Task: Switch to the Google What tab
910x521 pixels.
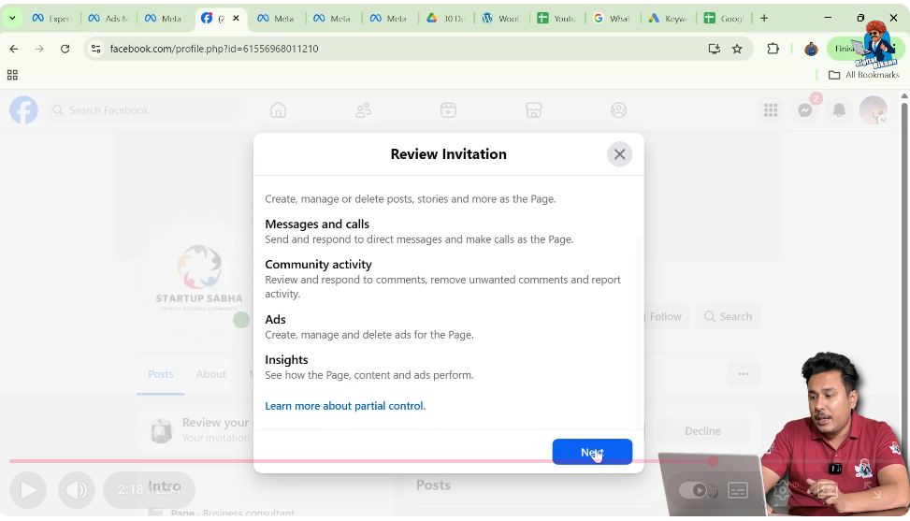Action: 613,18
